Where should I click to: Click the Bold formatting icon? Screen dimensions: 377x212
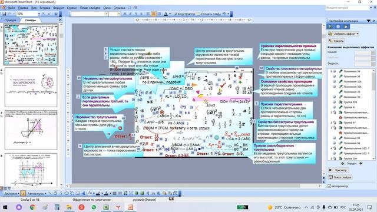125,14
